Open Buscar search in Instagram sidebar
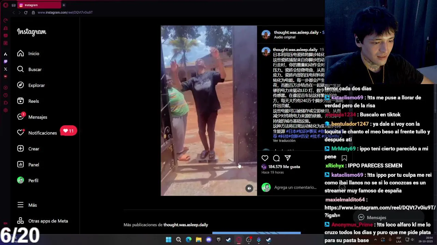Viewport: 437px width, 245px height. pyautogui.click(x=29, y=69)
